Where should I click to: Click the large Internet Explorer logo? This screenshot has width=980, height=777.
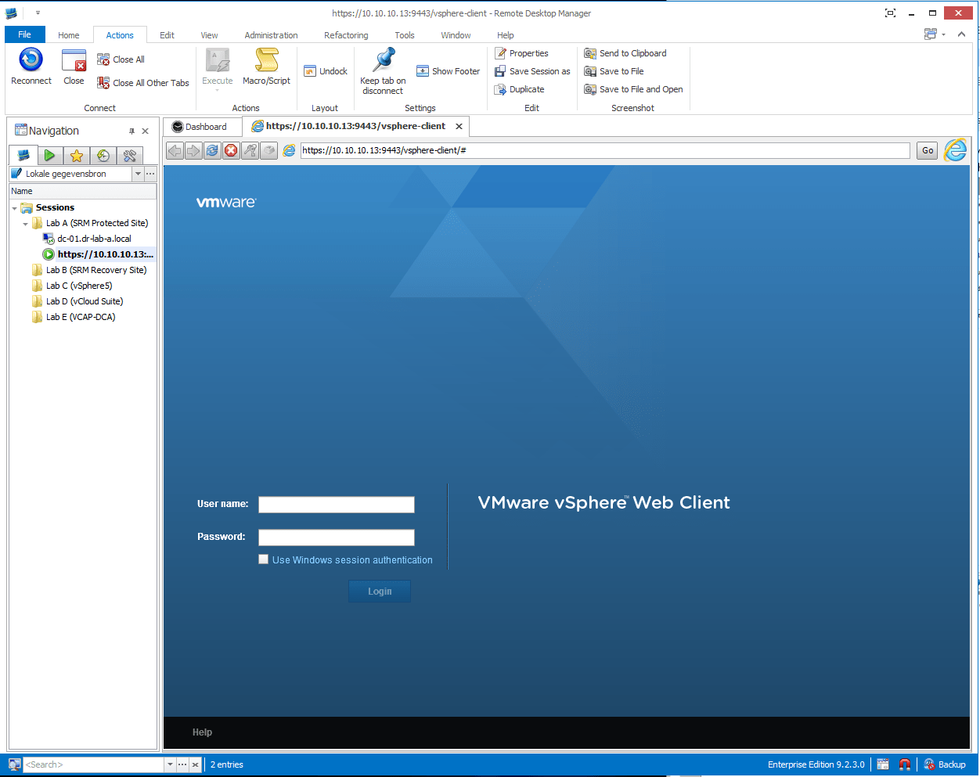point(955,149)
